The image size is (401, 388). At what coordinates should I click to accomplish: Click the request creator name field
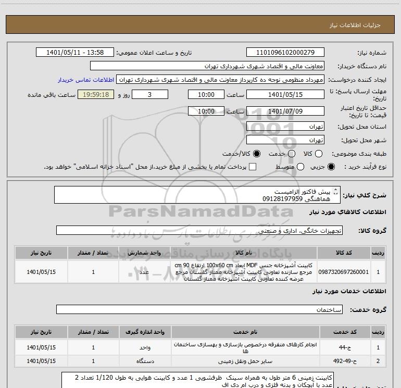220,80
